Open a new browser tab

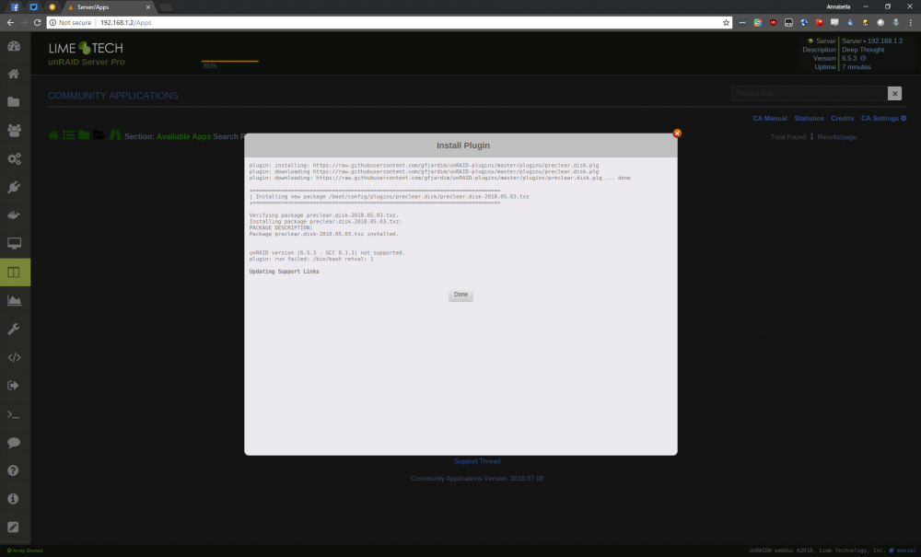click(166, 7)
